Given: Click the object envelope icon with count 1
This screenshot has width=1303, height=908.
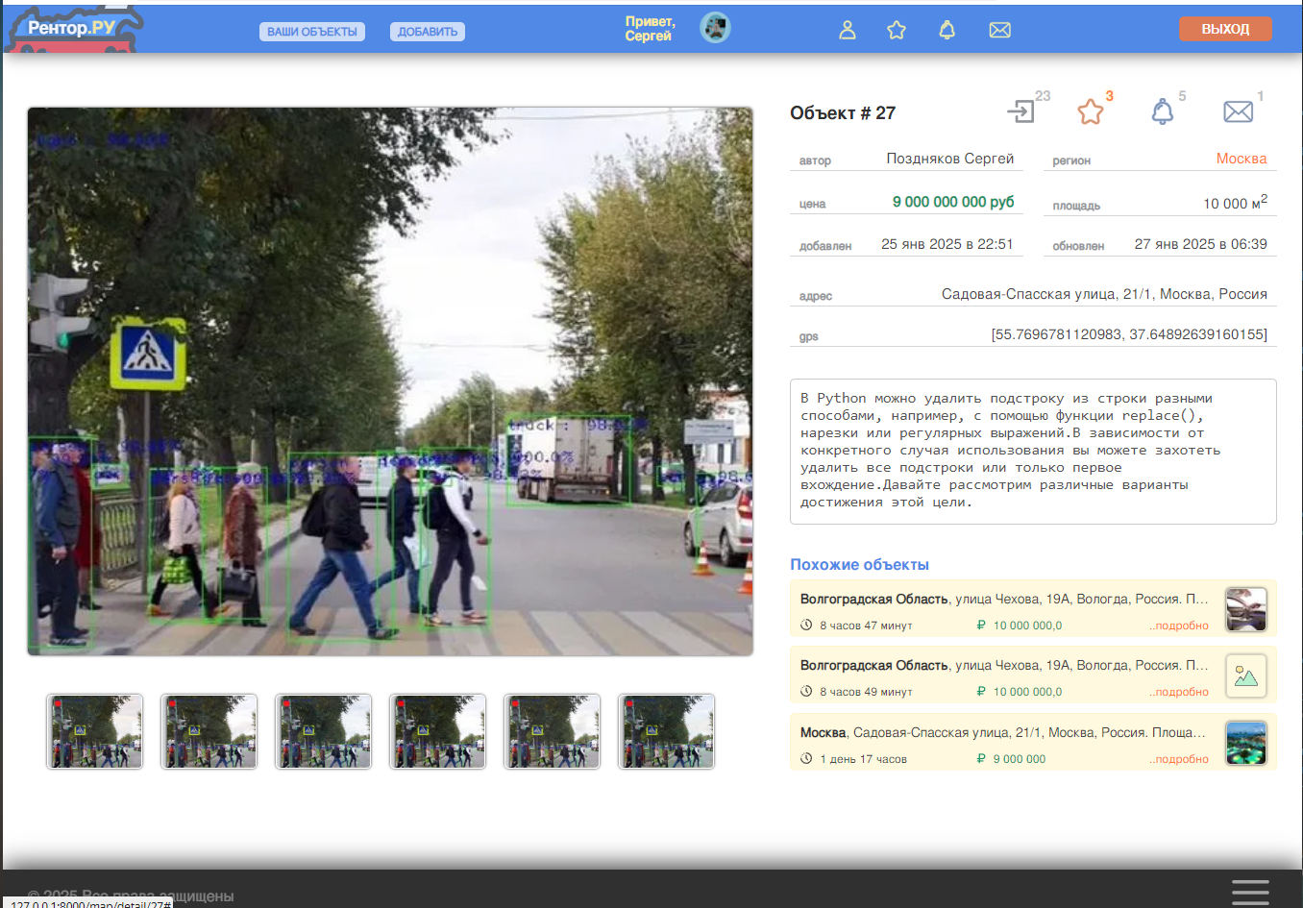Looking at the screenshot, I should pyautogui.click(x=1238, y=111).
